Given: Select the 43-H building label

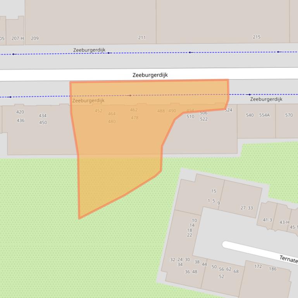Looking at the screenshot, I should [284, 222].
